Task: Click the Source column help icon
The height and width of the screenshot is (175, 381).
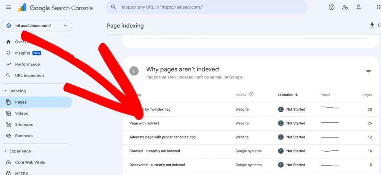Action: pyautogui.click(x=252, y=95)
